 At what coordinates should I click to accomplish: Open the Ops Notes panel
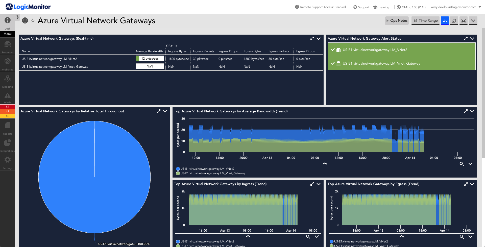397,21
